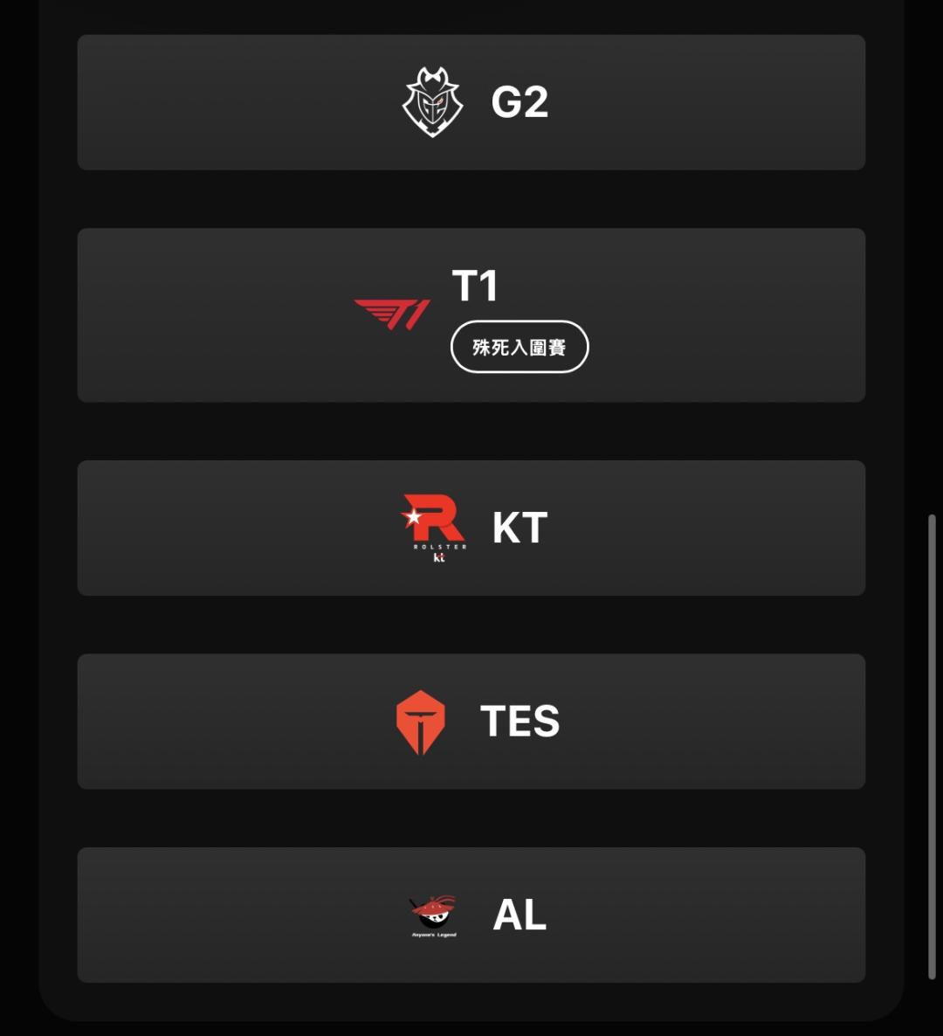Select the G2 team name
Image resolution: width=943 pixels, height=1036 pixels.
520,103
